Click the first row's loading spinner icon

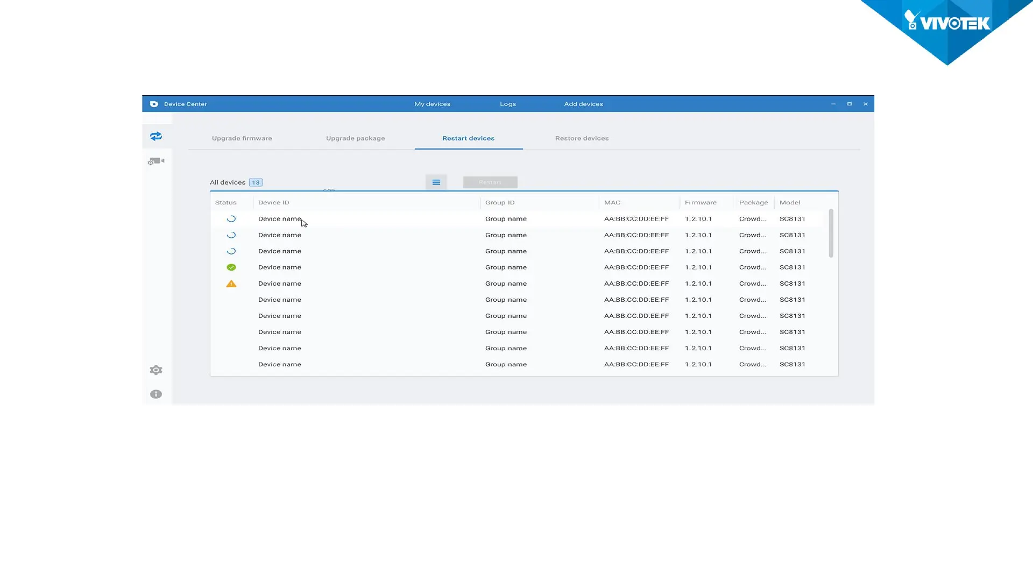[x=231, y=219]
